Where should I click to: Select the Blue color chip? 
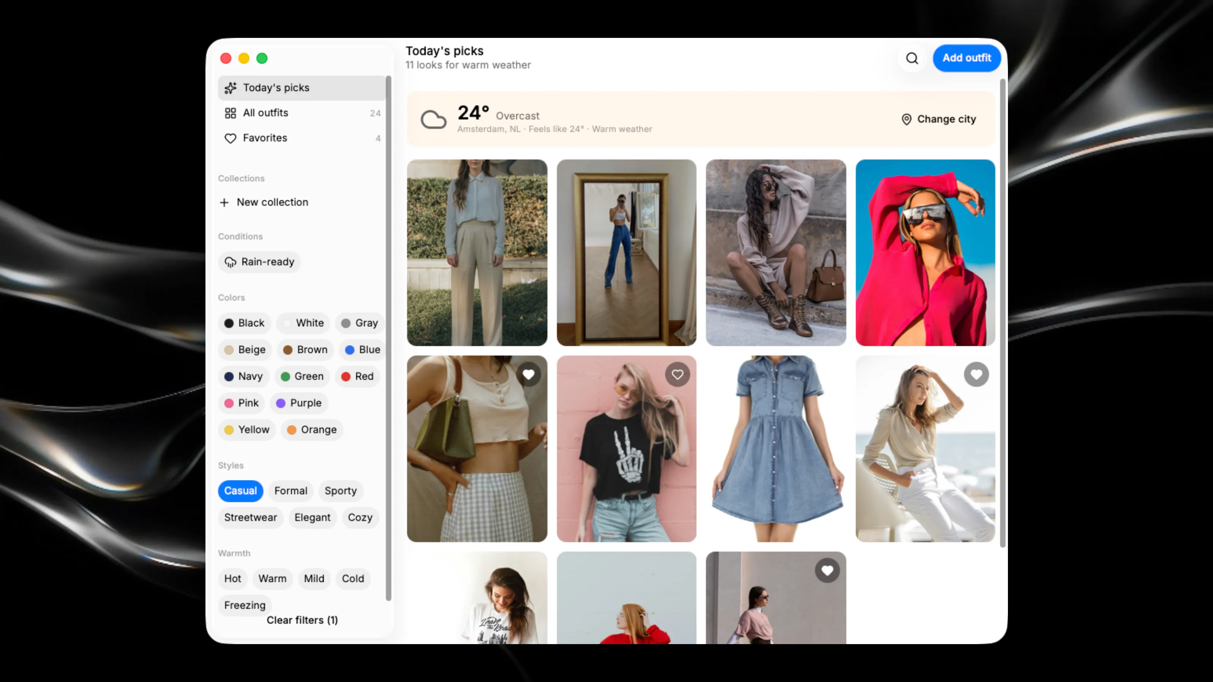tap(363, 350)
